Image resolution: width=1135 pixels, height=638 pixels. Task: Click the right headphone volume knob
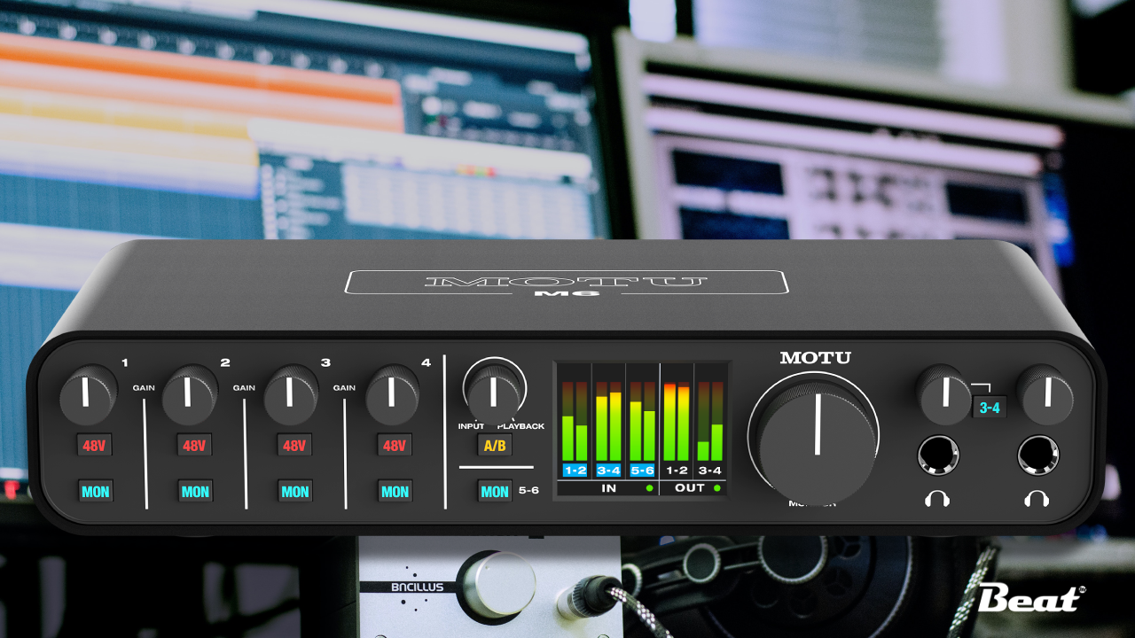tap(1046, 395)
